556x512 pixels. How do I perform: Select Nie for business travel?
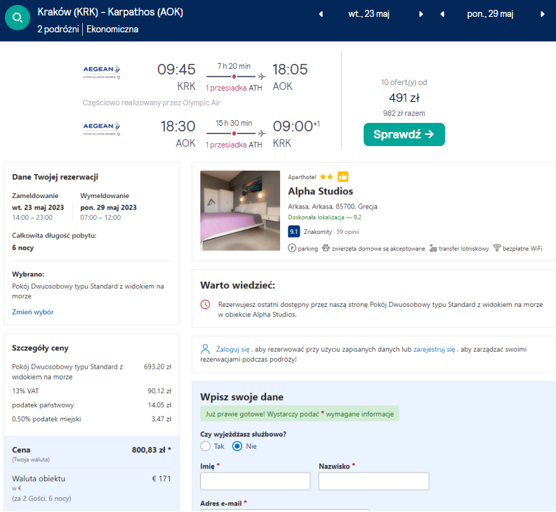tap(237, 447)
